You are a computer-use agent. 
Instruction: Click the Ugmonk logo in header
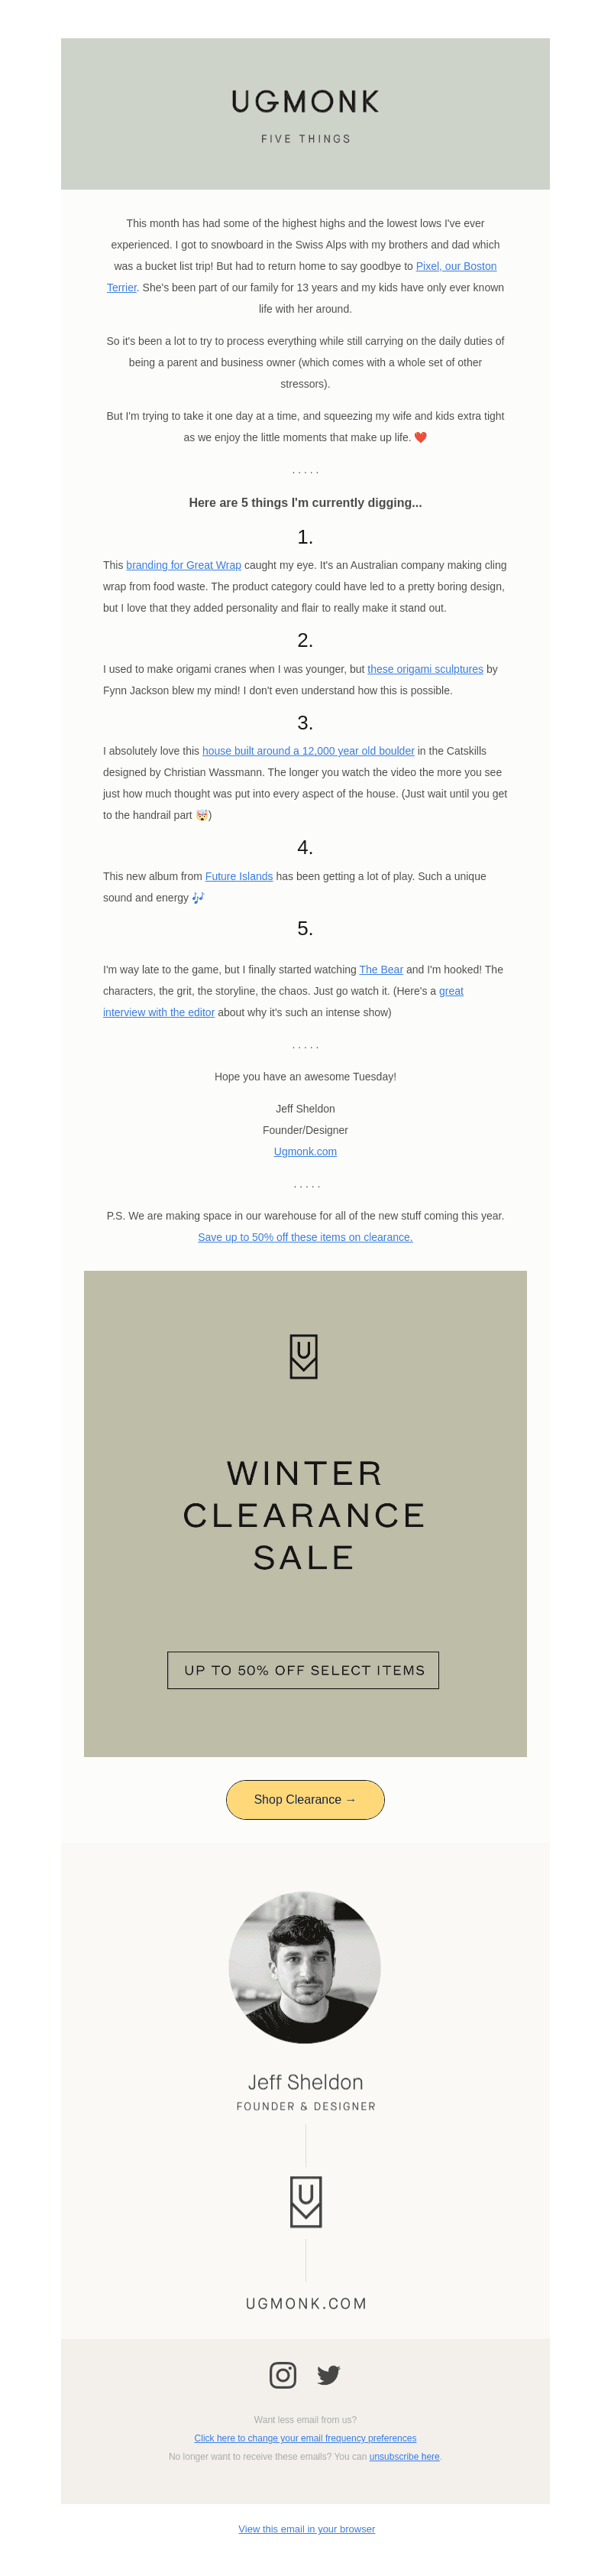coord(305,102)
